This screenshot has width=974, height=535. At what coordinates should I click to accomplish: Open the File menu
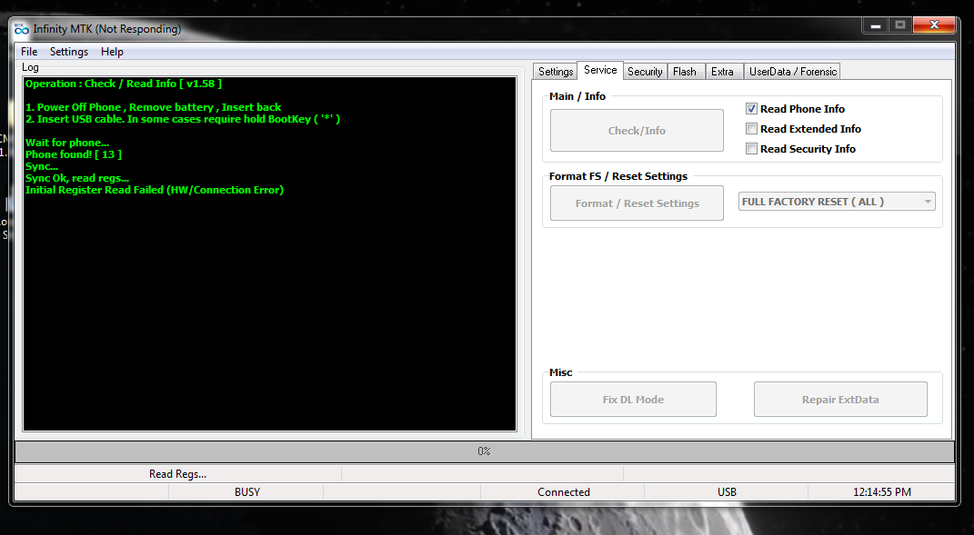29,52
